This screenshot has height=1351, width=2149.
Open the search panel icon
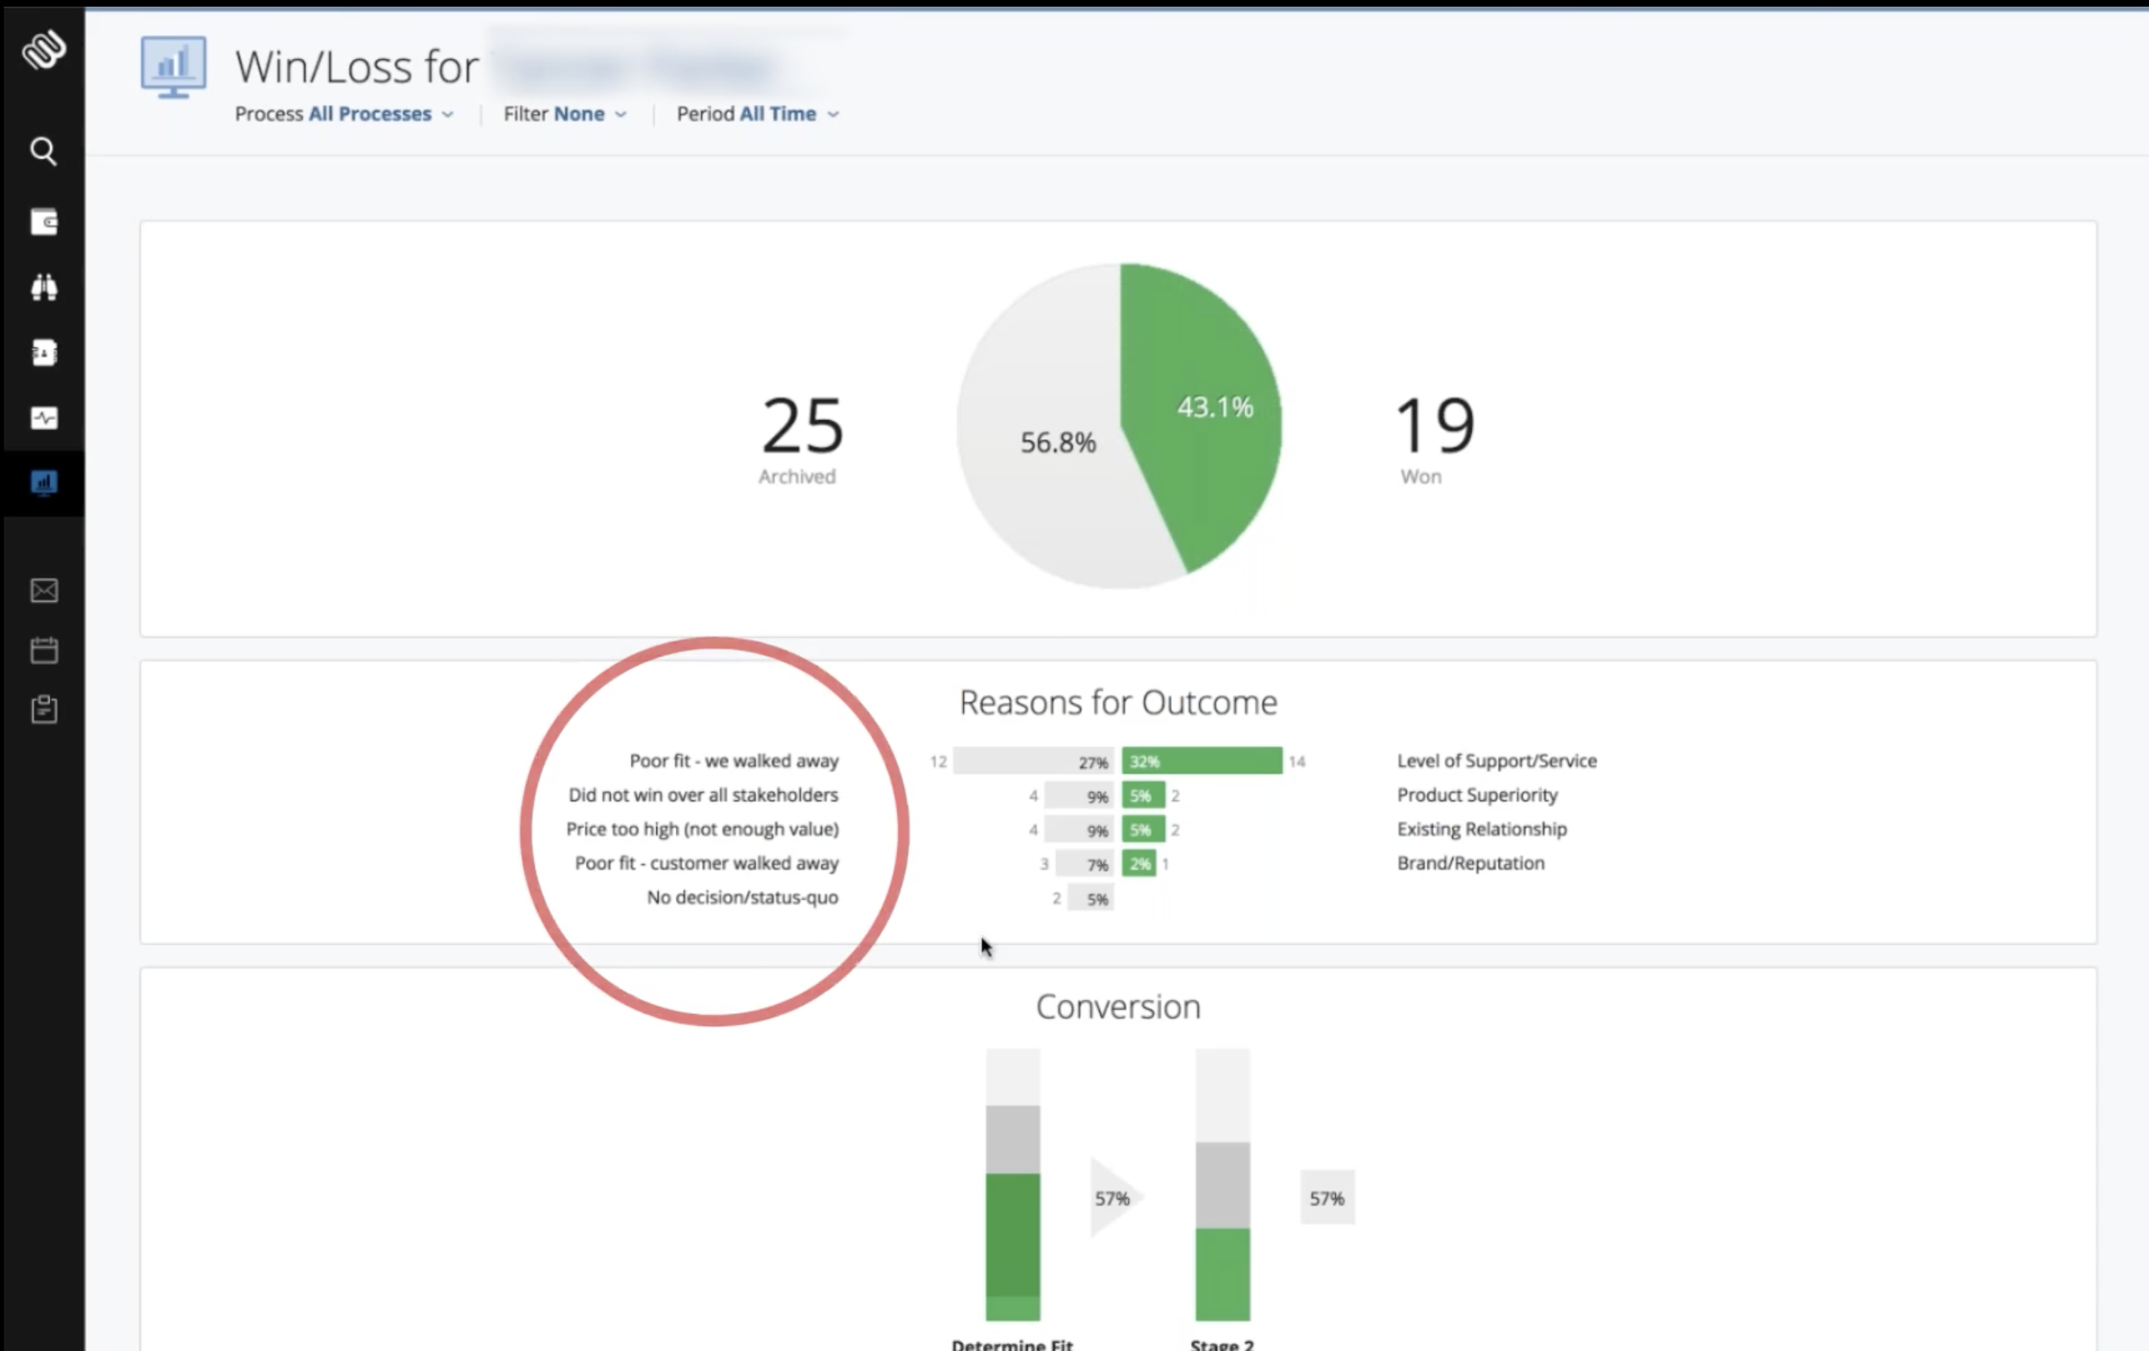(x=43, y=150)
